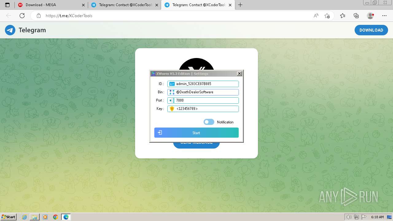Click the SEND MESSAGE button behind dialog

(x=196, y=145)
